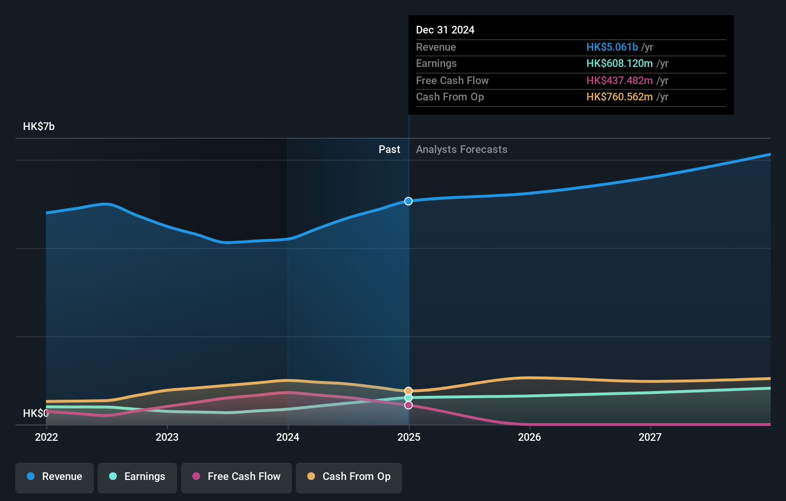Click the HK$437.482m free cash flow value

(619, 80)
